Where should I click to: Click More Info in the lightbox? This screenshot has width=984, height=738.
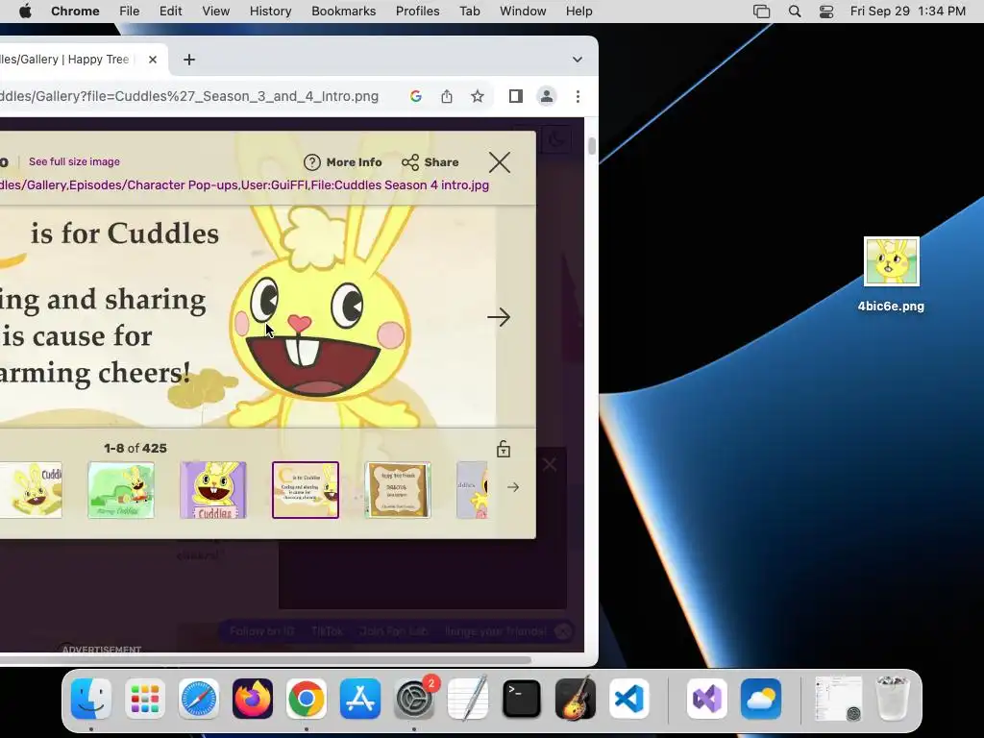(x=343, y=162)
